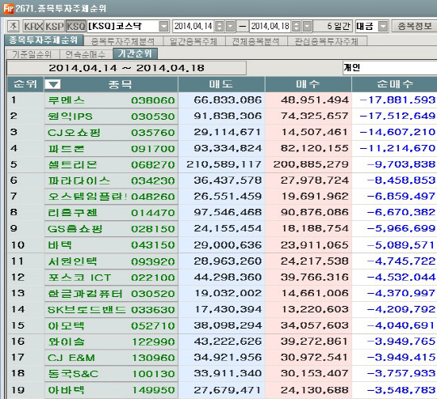Click the sort triangle icon in 종목 header
The image size is (437, 399).
(x=53, y=84)
